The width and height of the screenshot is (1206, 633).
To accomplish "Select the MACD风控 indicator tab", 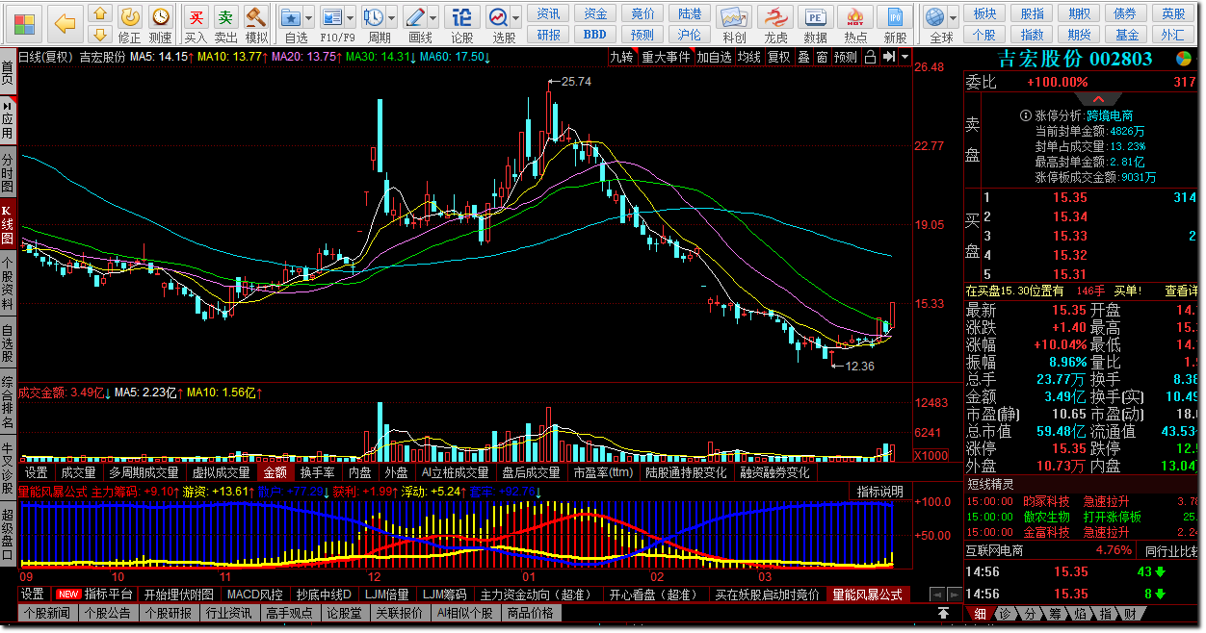I will click(x=254, y=595).
